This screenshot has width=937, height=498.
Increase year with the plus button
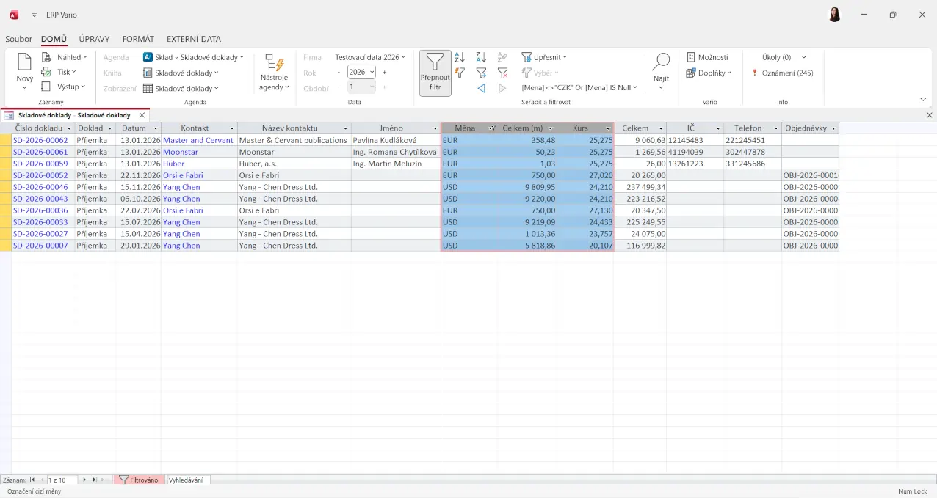(x=384, y=73)
